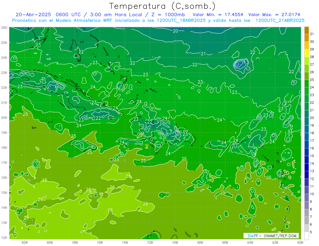Click color scale label 12
Viewport: 319px width, 246px height.
[312, 179]
